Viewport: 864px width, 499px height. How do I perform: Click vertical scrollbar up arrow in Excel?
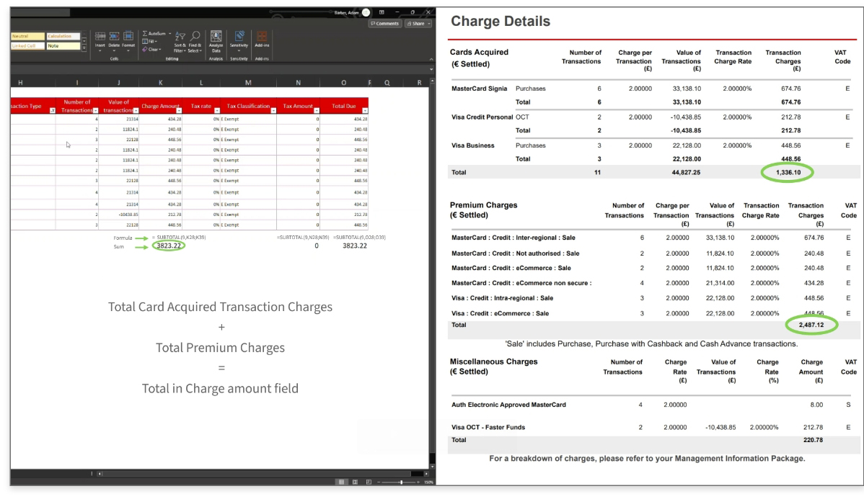pos(432,81)
